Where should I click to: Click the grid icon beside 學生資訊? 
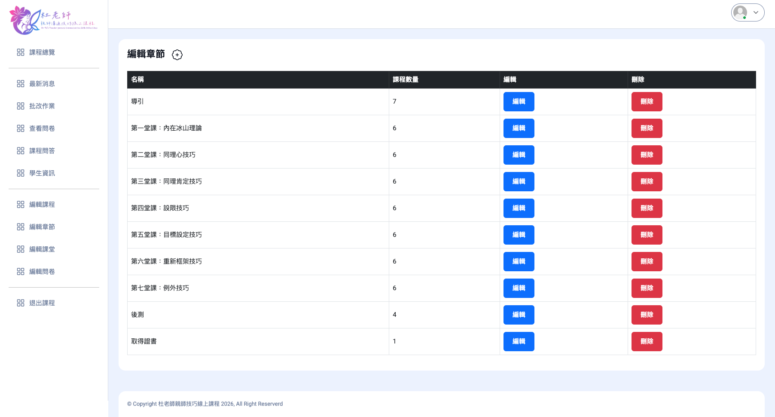point(21,173)
